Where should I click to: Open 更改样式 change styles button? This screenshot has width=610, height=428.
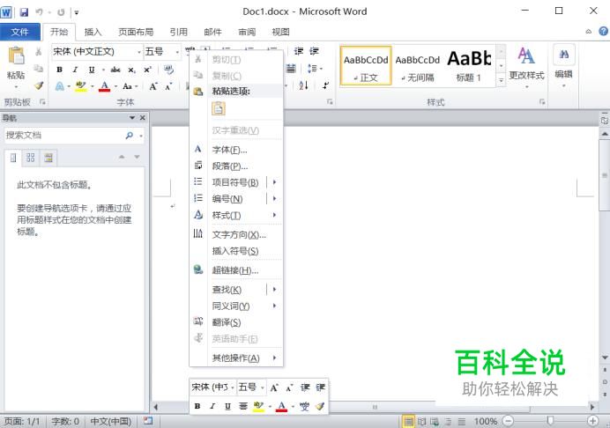pyautogui.click(x=526, y=67)
